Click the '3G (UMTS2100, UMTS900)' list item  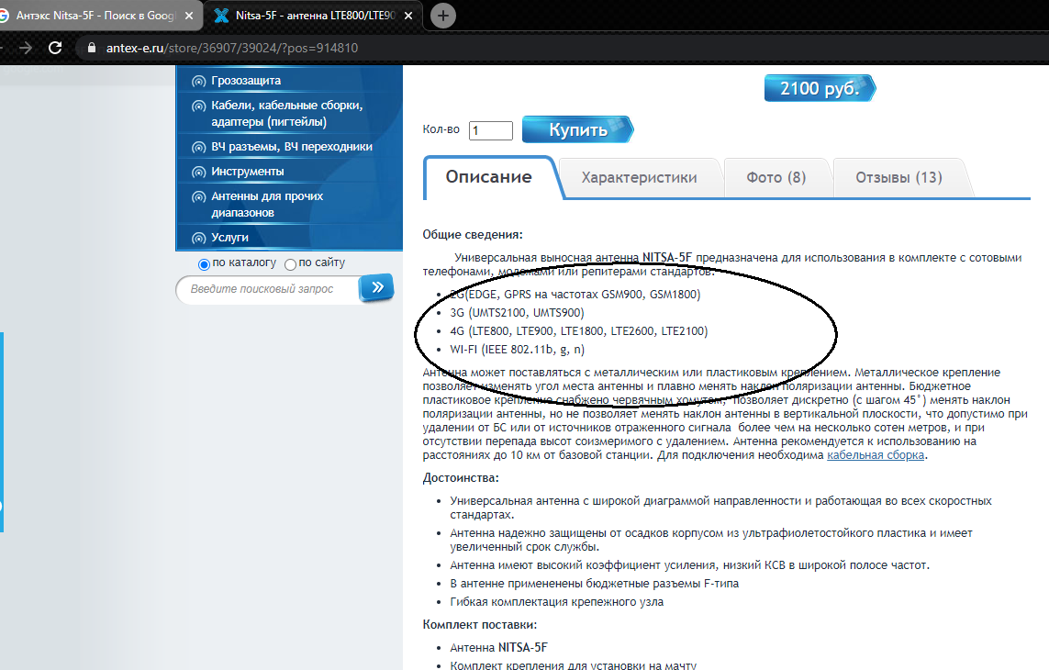click(x=517, y=313)
